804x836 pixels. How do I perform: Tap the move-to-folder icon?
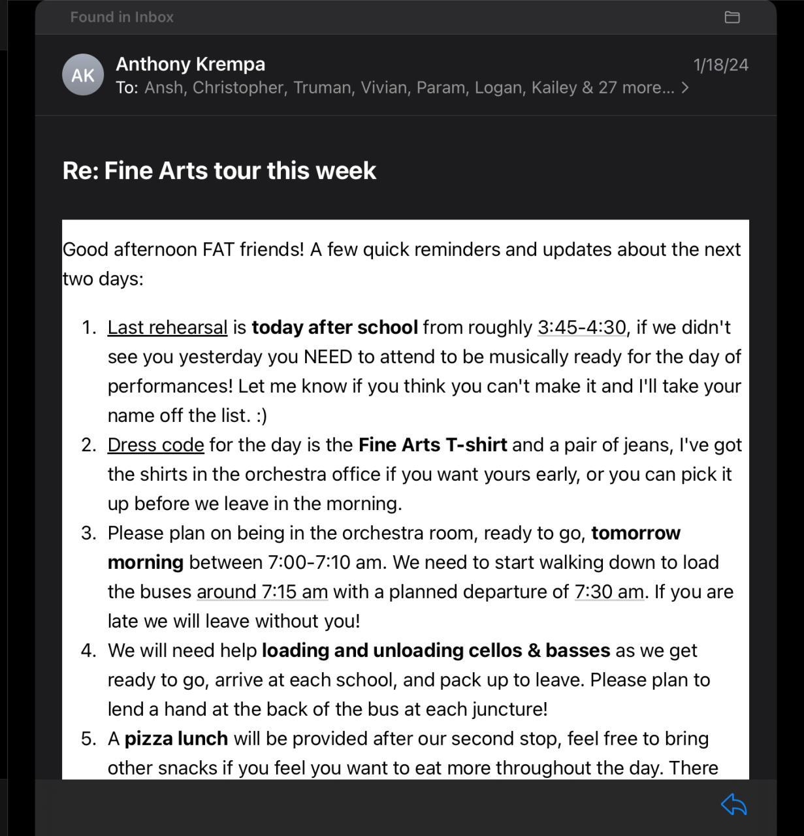click(732, 18)
